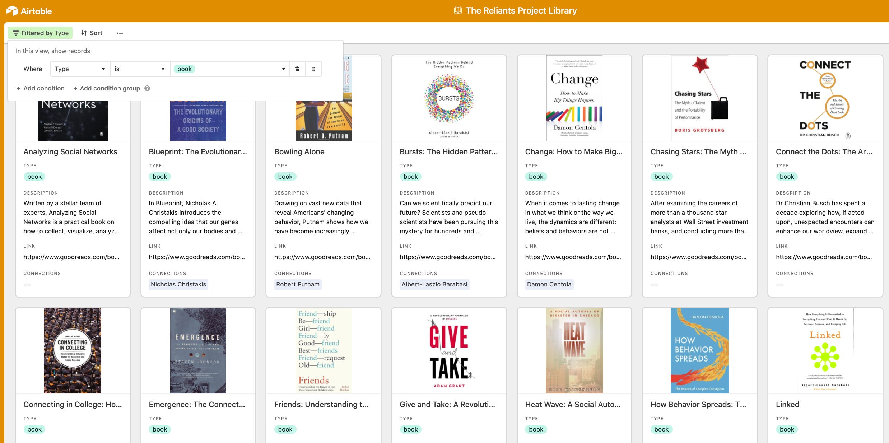This screenshot has width=889, height=443.
Task: Open the Connect the Dots card title
Action: coord(824,152)
